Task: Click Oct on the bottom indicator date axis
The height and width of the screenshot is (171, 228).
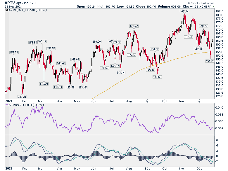Action: 165,168
